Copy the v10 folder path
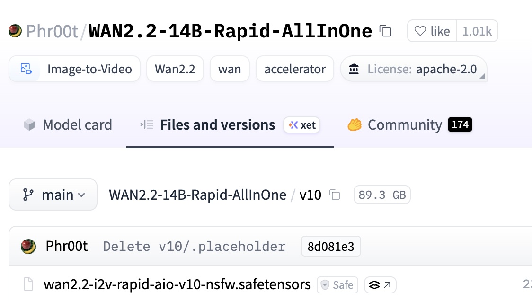This screenshot has width=532, height=302. 335,195
